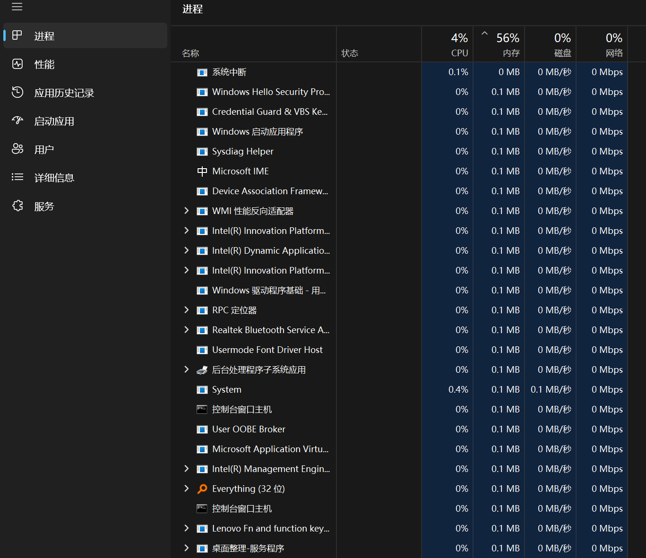Select the Sysdiag Helper process name
Screen dimensions: 646x558
(x=243, y=152)
